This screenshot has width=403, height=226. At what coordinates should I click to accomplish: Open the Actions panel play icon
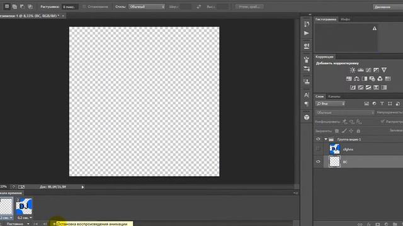click(x=307, y=33)
